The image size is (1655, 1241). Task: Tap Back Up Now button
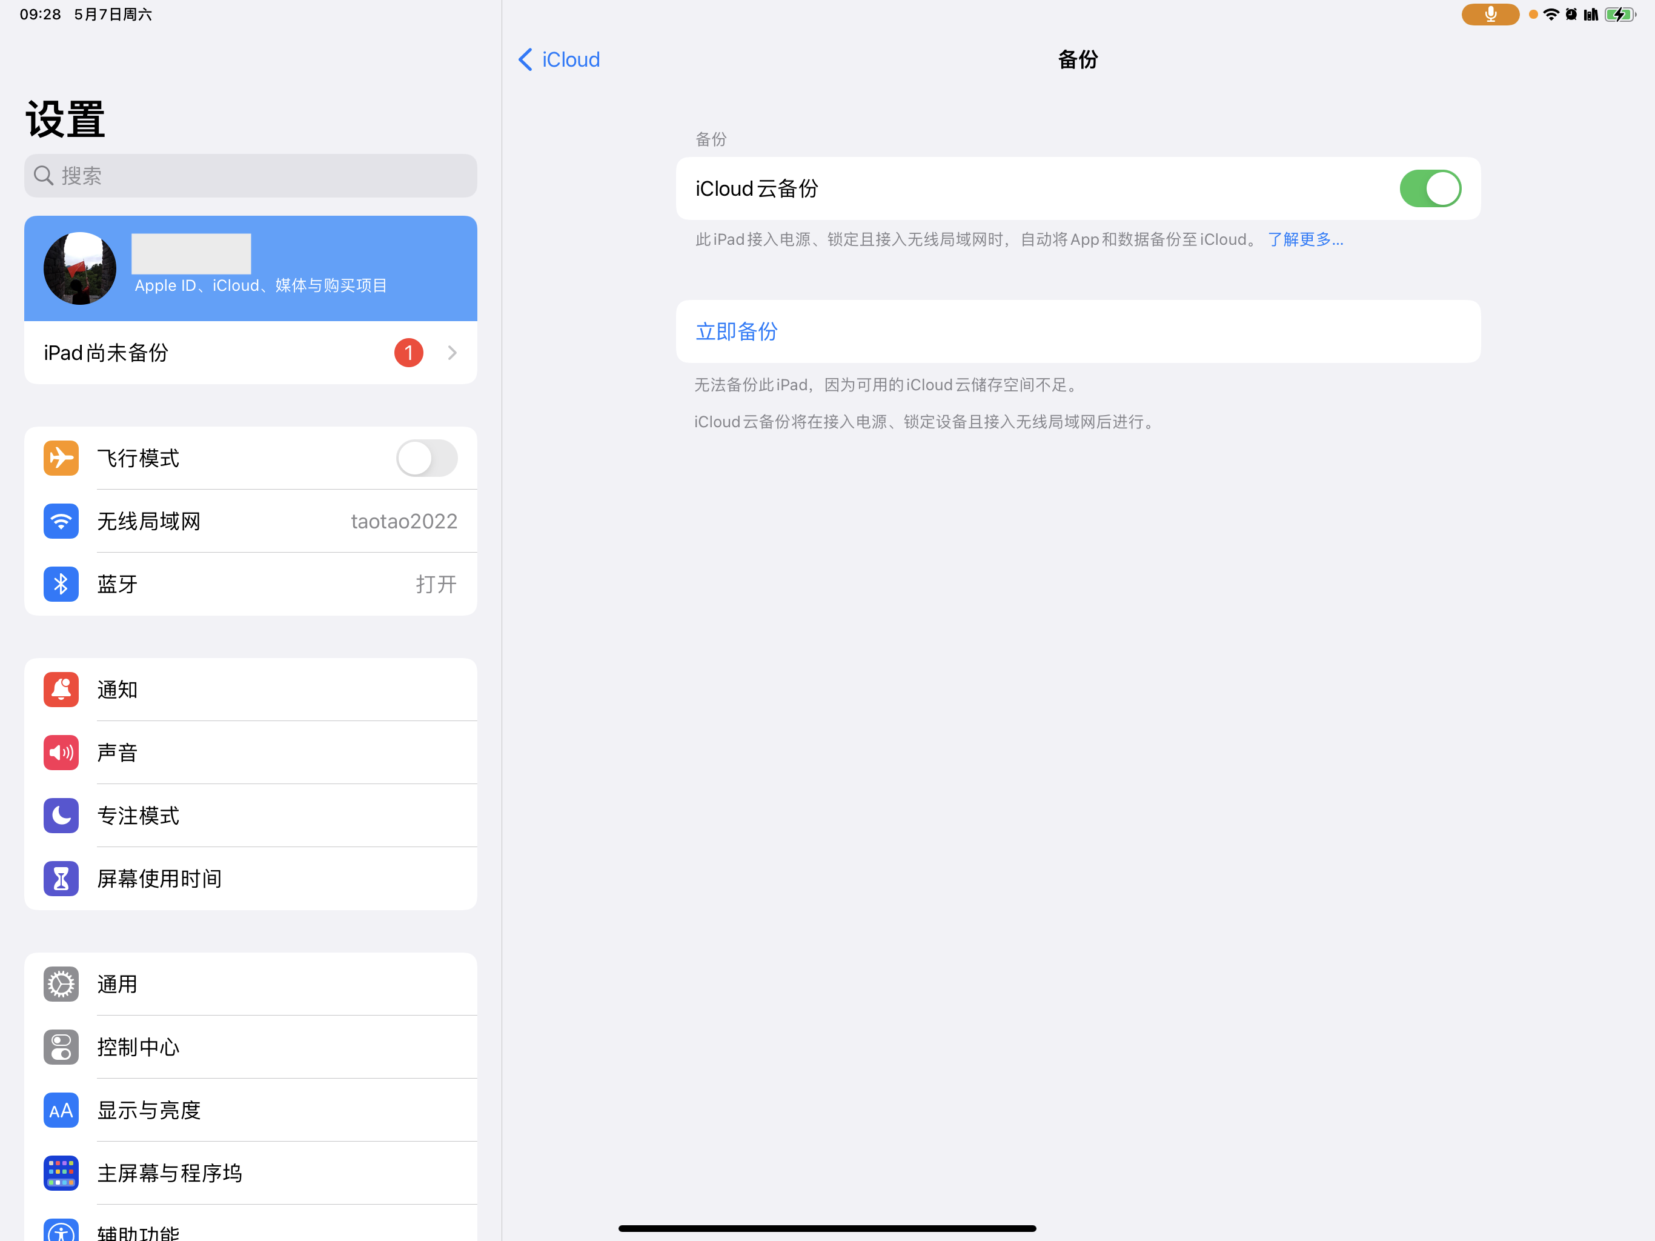736,331
